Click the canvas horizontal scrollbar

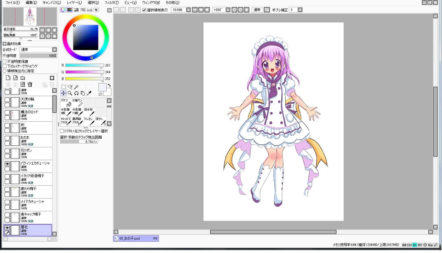[273, 232]
